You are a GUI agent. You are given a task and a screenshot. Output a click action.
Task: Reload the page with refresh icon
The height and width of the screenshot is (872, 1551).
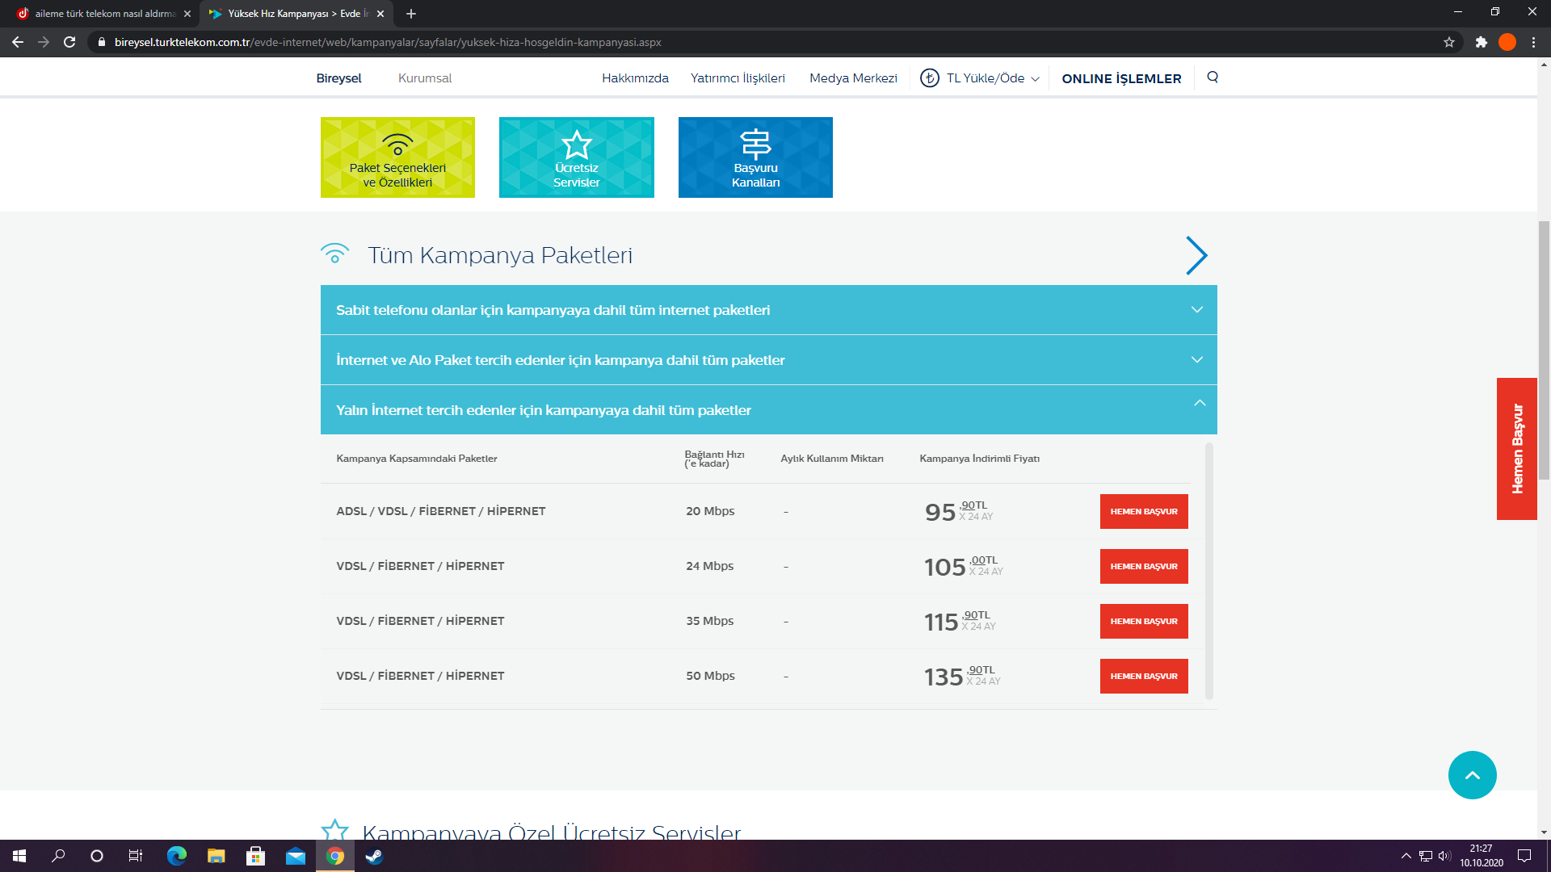click(x=69, y=42)
